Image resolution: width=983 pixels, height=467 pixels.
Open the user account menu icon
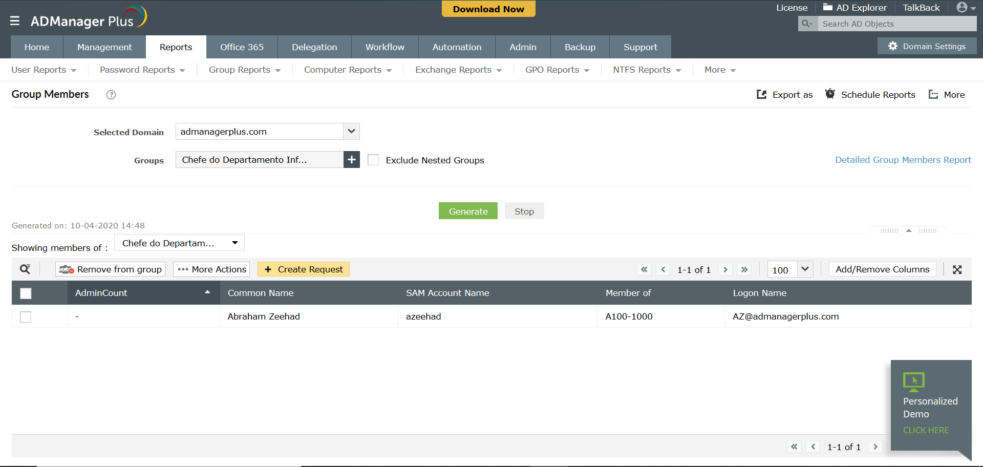(961, 7)
